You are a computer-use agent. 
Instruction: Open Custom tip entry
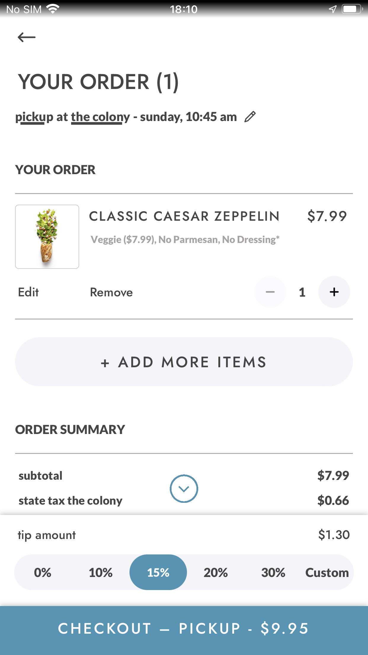327,572
